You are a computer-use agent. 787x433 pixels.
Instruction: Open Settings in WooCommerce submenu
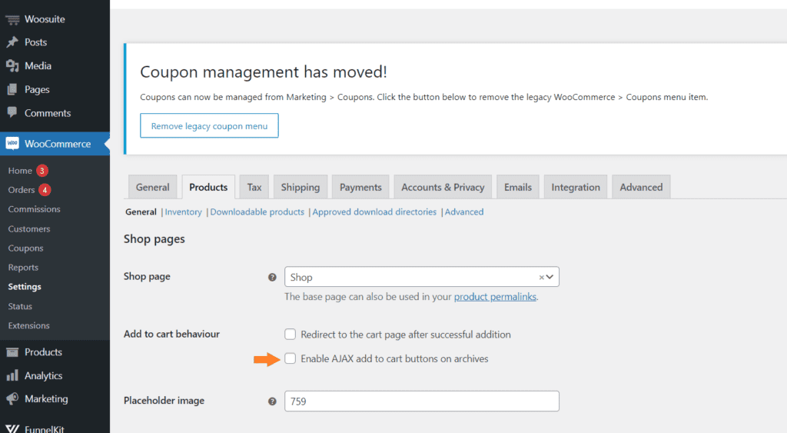[25, 287]
